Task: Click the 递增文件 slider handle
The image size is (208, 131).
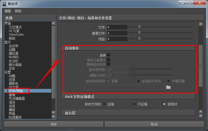Action: tap(139, 33)
